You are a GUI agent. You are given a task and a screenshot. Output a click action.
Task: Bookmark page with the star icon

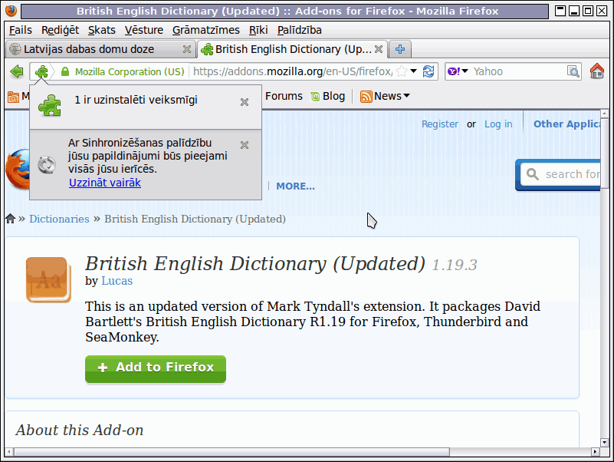point(402,71)
